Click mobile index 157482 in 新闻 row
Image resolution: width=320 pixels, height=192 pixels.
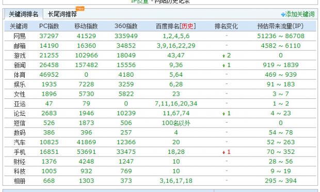click(x=86, y=65)
